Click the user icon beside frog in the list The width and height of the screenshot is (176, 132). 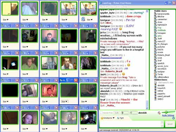click(155, 27)
